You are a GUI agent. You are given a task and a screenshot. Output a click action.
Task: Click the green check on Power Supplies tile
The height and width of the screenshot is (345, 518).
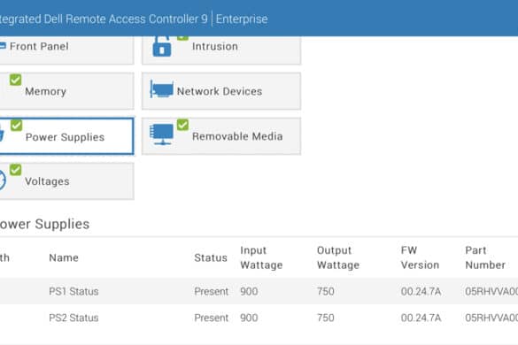click(16, 125)
